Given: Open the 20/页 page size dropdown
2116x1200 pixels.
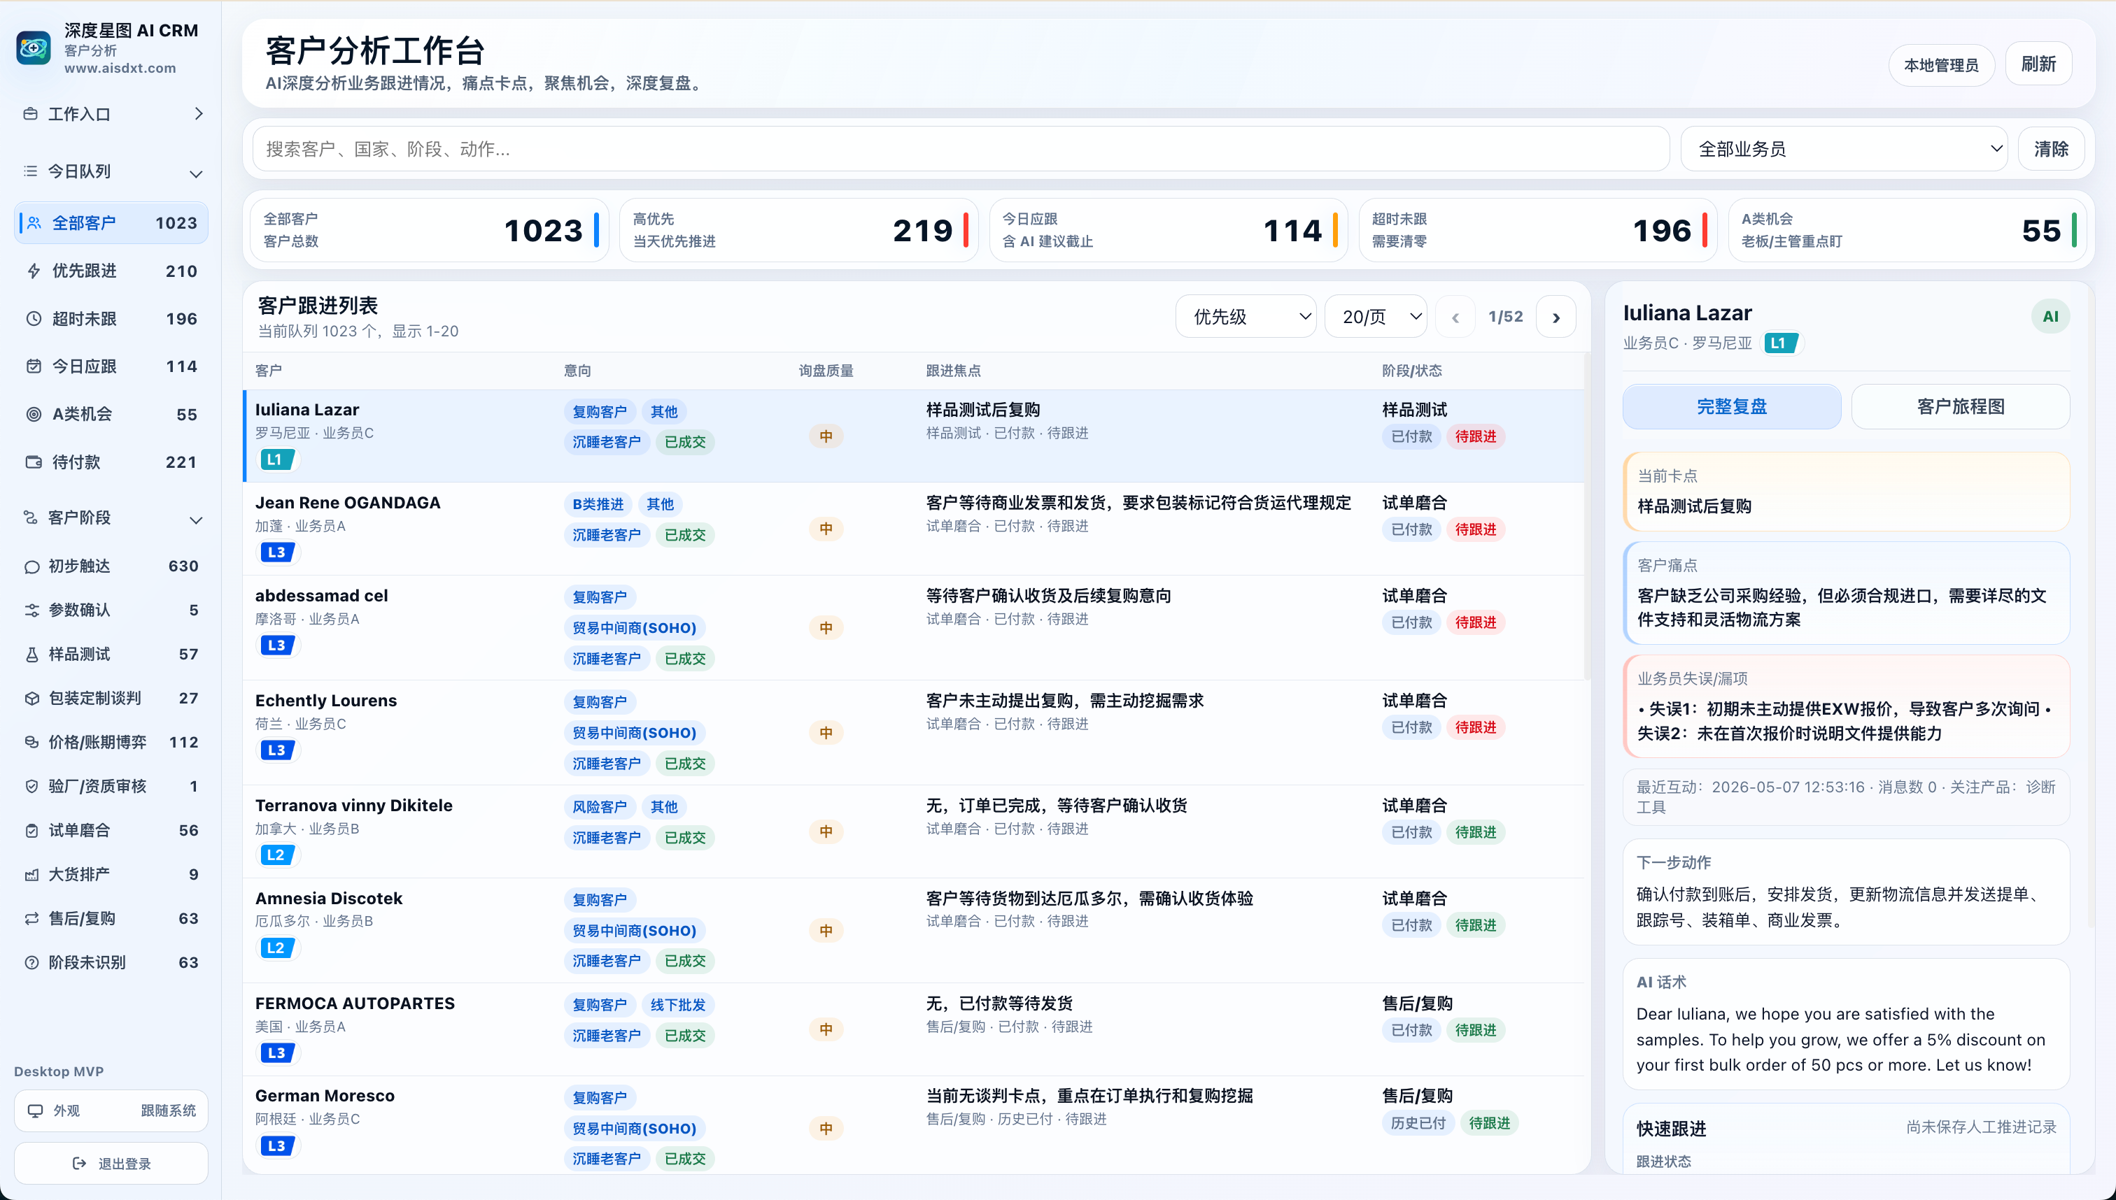Looking at the screenshot, I should click(1376, 317).
